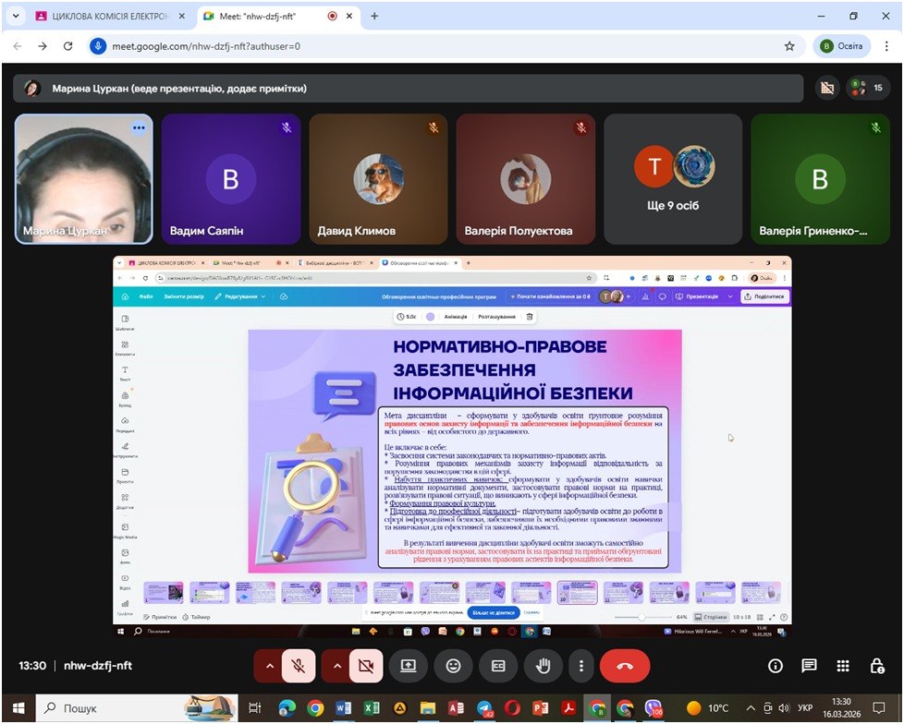The height and width of the screenshot is (724, 904).
Task: Click the share screen button
Action: pos(408,665)
